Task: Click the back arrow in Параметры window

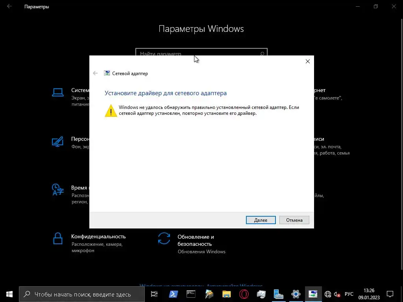Action: tap(9, 6)
